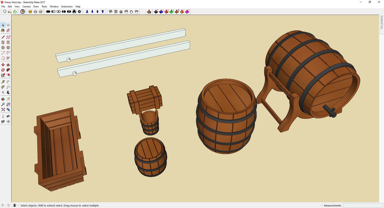Image resolution: width=384 pixels, height=208 pixels.
Task: Click the Walk footprints tool
Action: click(x=3, y=122)
